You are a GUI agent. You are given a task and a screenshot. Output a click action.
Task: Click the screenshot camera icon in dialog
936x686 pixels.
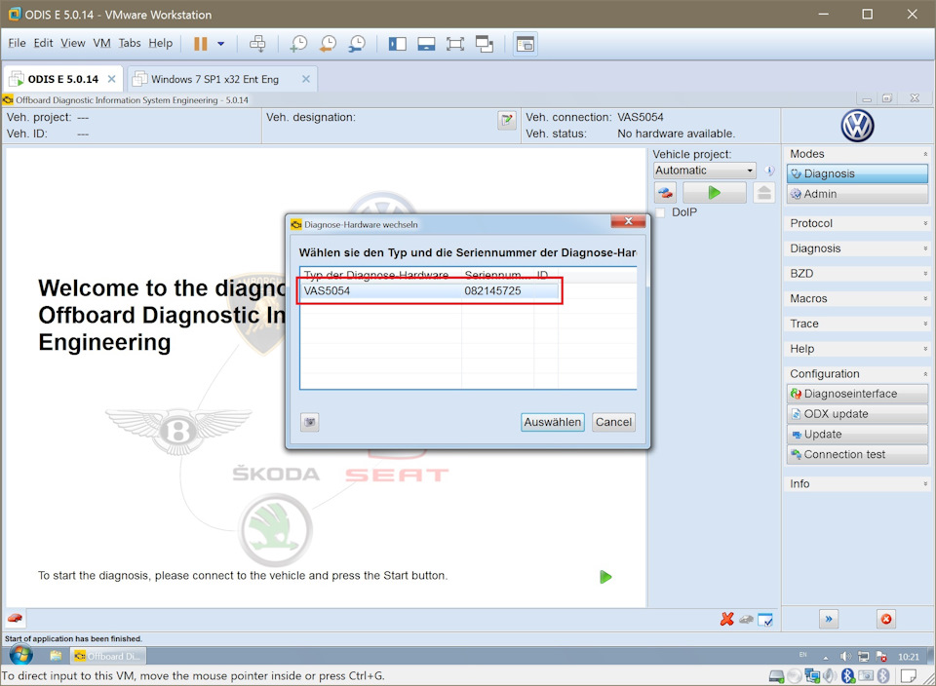point(310,422)
